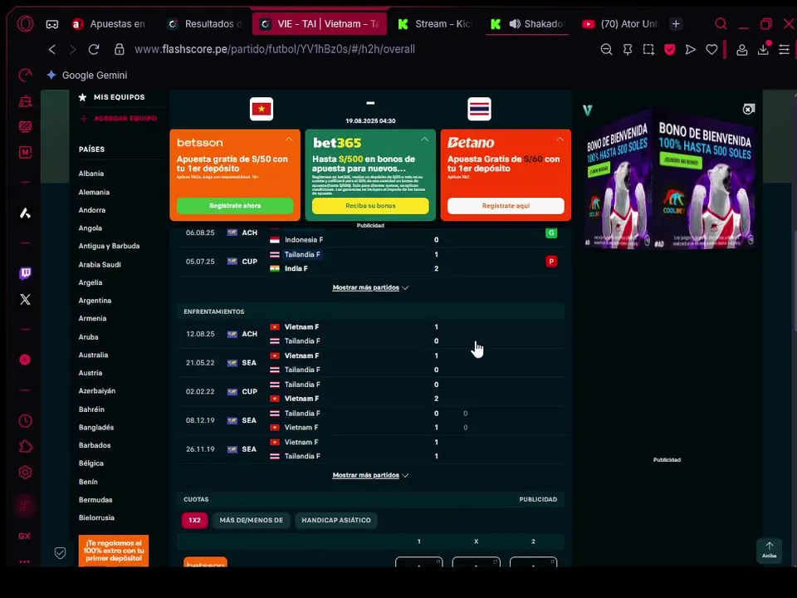797x598 pixels.
Task: Open the Easy Setup menu icon
Action: (x=785, y=49)
